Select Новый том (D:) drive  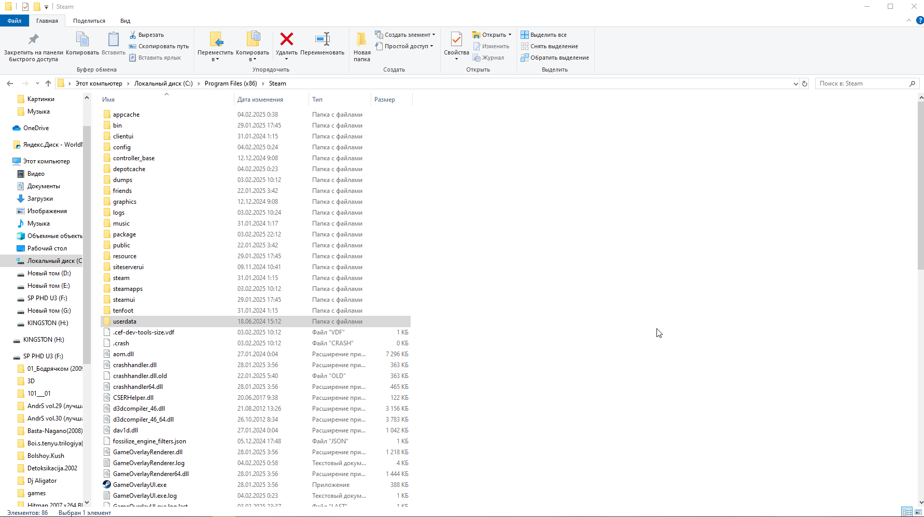[49, 273]
